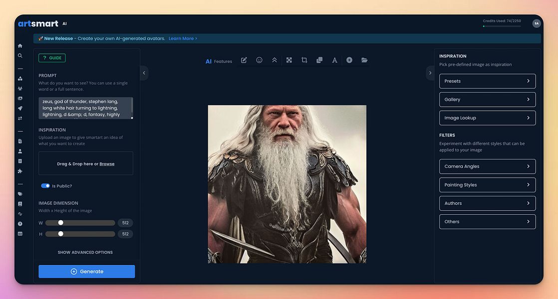The image size is (558, 299).
Task: Open the Camera Angles filter
Action: pyautogui.click(x=487, y=166)
